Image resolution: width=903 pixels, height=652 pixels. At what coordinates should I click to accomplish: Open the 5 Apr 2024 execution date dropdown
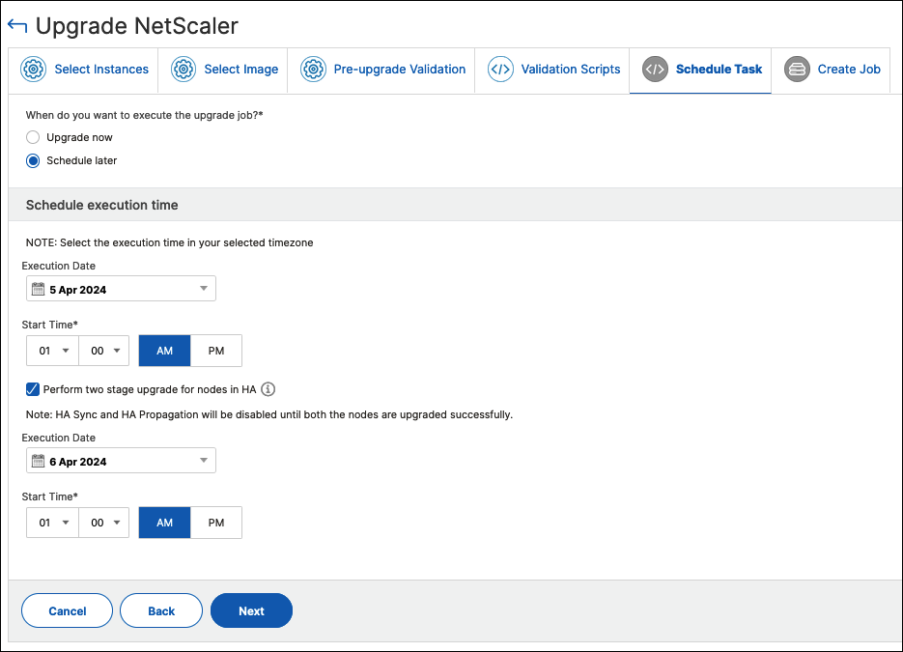click(x=121, y=289)
